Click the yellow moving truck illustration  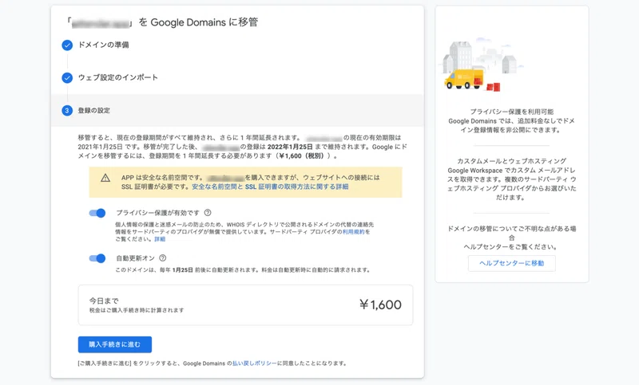point(464,79)
